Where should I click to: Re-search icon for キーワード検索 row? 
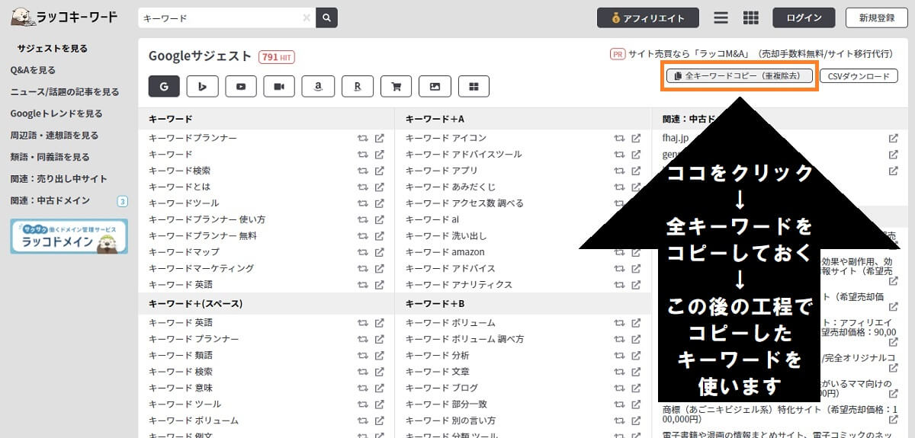pyautogui.click(x=363, y=171)
